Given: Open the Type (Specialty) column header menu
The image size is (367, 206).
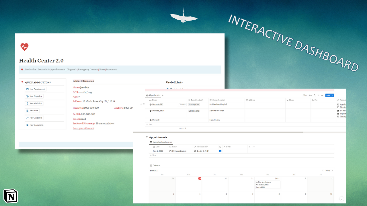Looking at the screenshot, I should 198,100.
